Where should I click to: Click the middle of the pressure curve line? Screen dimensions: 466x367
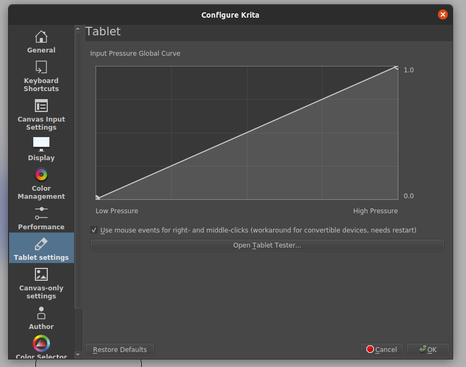tap(247, 133)
